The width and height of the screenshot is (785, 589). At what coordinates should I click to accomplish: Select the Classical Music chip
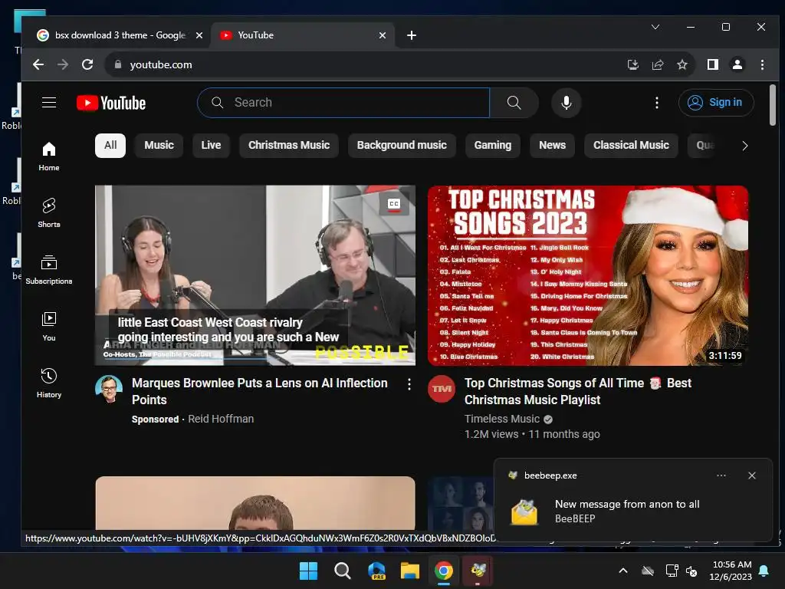(x=631, y=145)
